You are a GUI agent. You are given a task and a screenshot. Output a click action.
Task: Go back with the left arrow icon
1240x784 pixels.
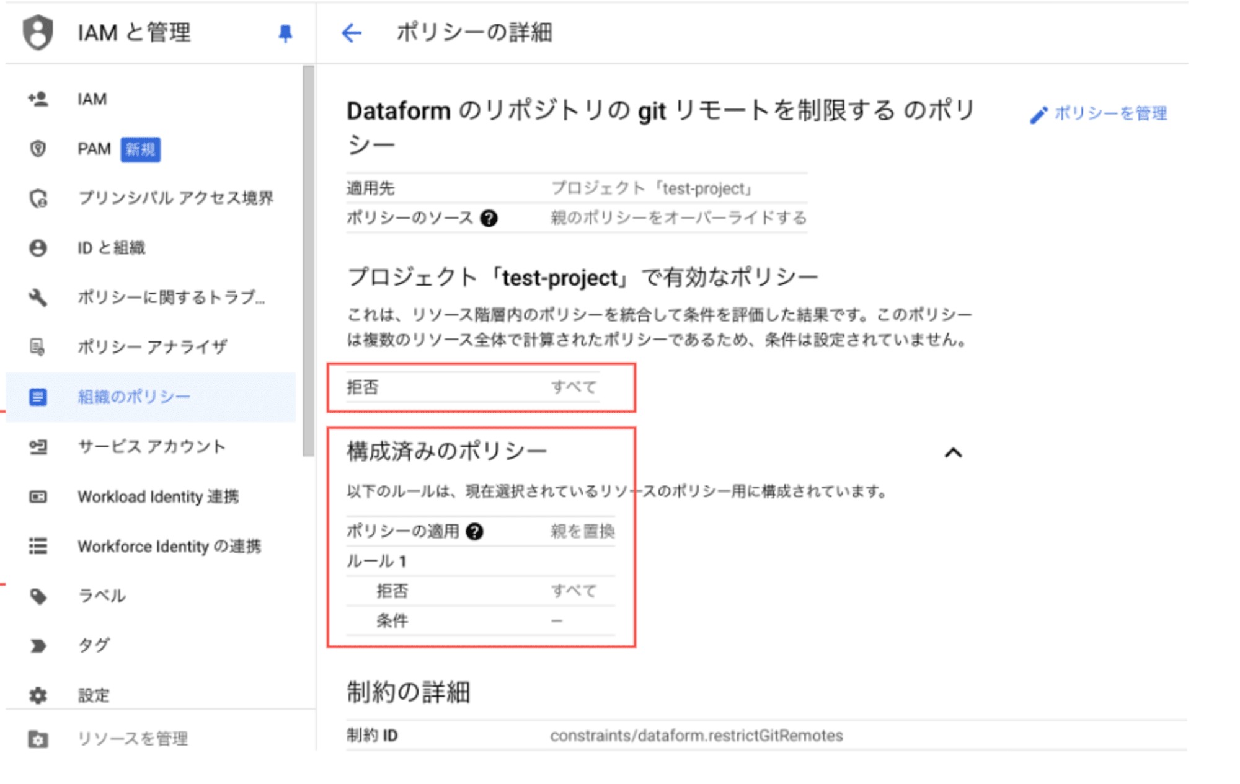352,32
